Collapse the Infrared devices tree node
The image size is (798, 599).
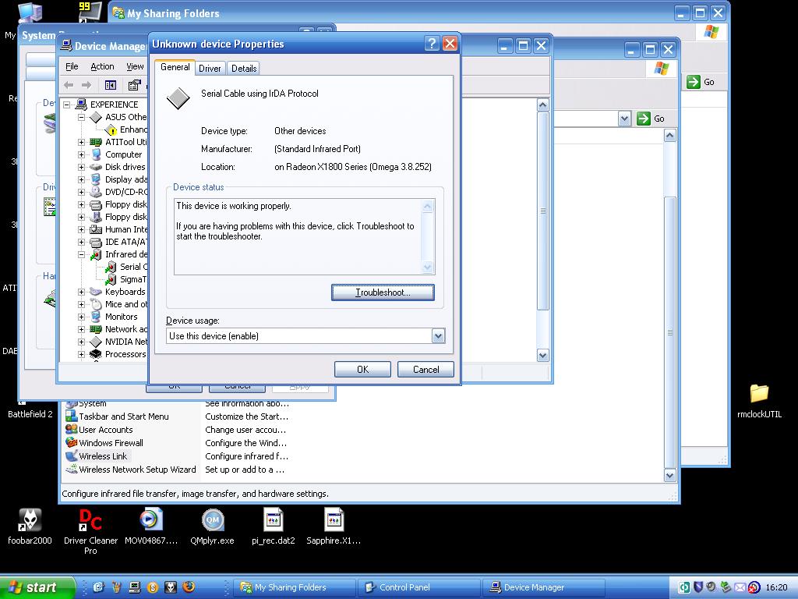[82, 254]
